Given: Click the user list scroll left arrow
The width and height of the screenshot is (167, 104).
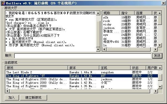Looking at the screenshot, I should [104, 49].
